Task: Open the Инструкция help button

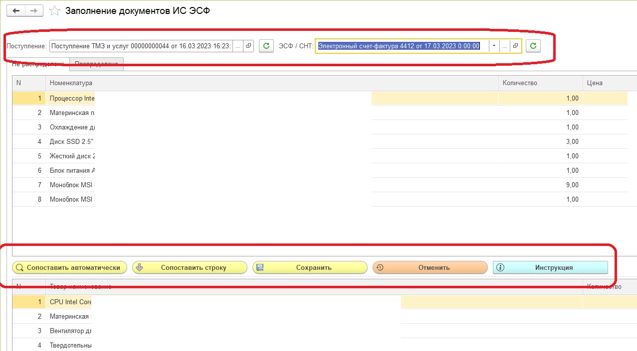Action: (550, 267)
